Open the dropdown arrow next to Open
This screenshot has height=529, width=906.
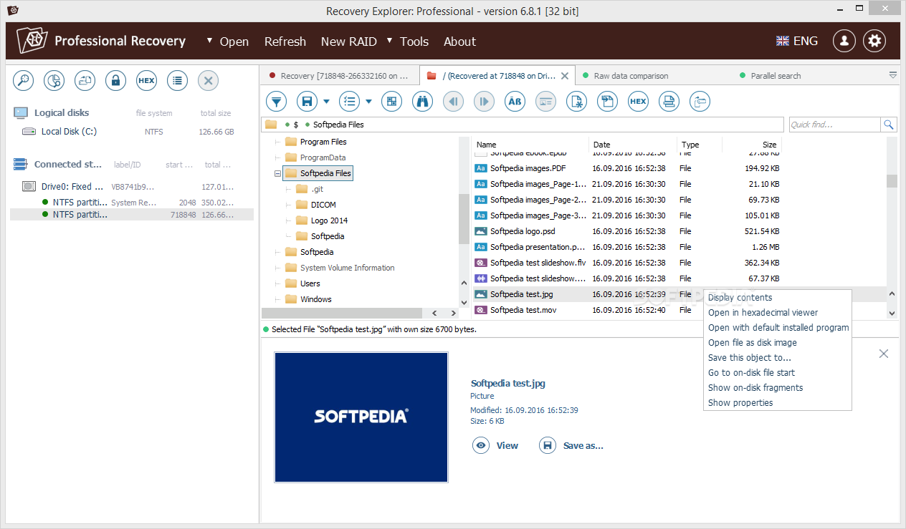209,40
